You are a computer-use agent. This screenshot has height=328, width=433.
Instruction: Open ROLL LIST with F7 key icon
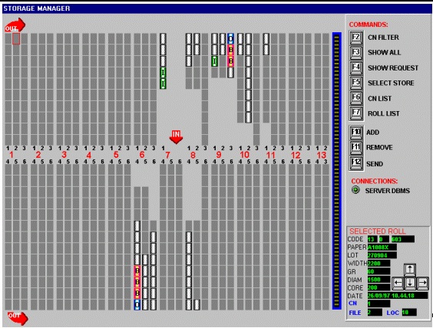pos(356,113)
